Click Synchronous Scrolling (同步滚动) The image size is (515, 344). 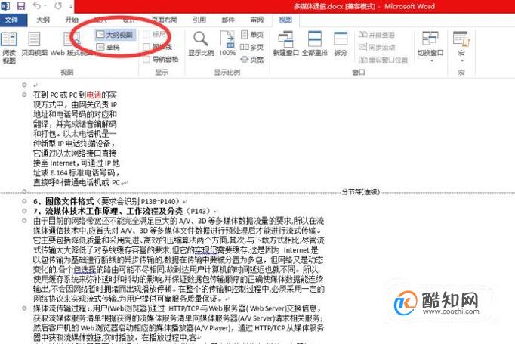(x=376, y=48)
